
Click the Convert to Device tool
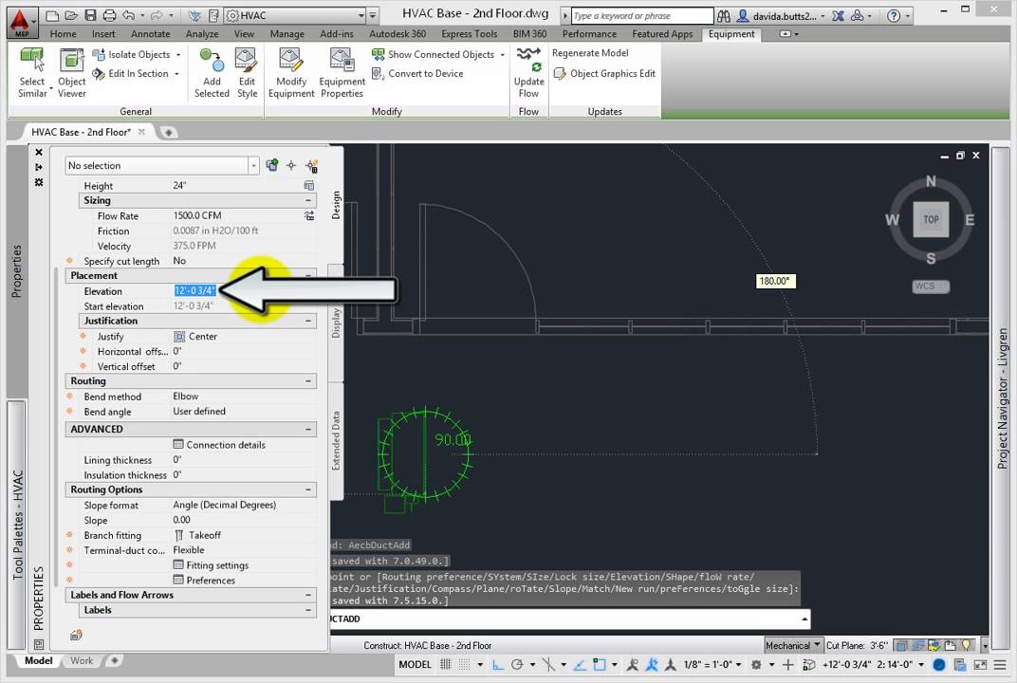click(x=417, y=74)
